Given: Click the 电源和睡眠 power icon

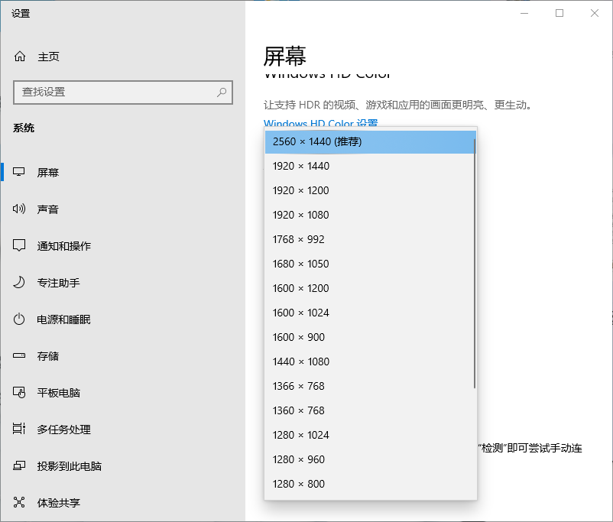Looking at the screenshot, I should [19, 319].
